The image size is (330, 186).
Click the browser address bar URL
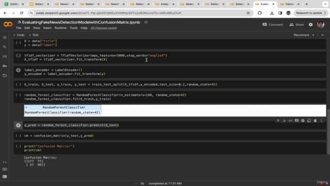click(x=108, y=13)
